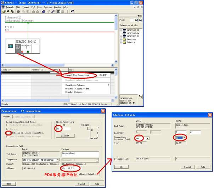Screen dimensions: 214x188
Task: Click the Save toolbar icon in NetPro
Action: pyautogui.click(x=8, y=11)
